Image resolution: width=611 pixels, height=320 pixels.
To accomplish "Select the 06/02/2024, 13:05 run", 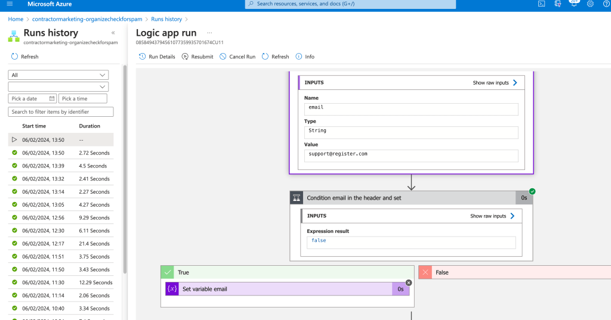I will pyautogui.click(x=61, y=204).
